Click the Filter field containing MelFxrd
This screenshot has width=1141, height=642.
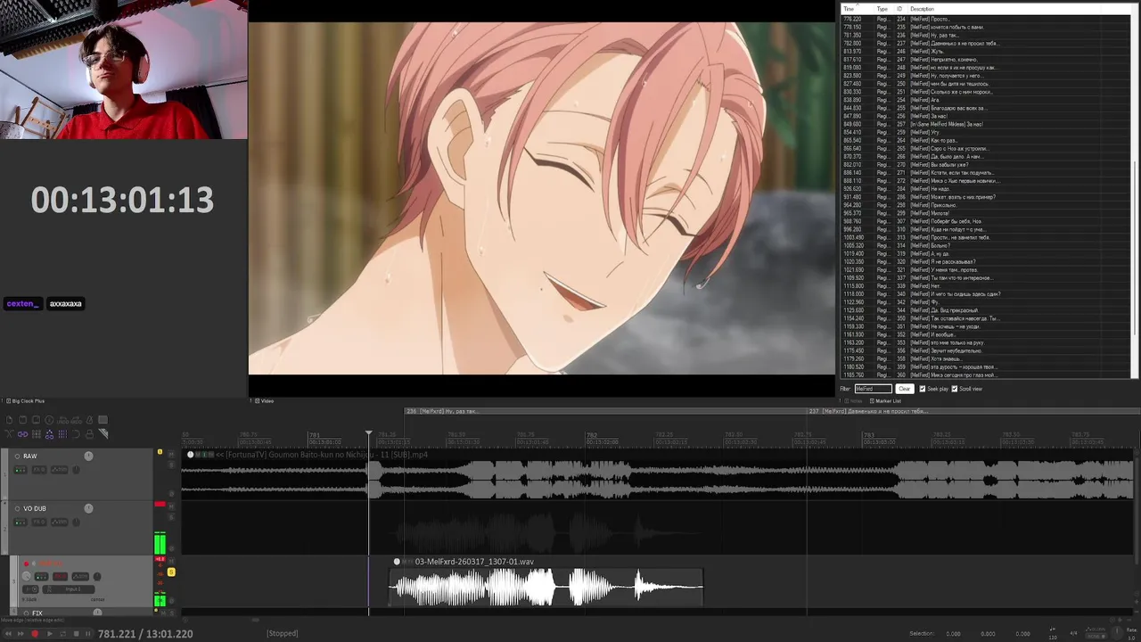[873, 389]
